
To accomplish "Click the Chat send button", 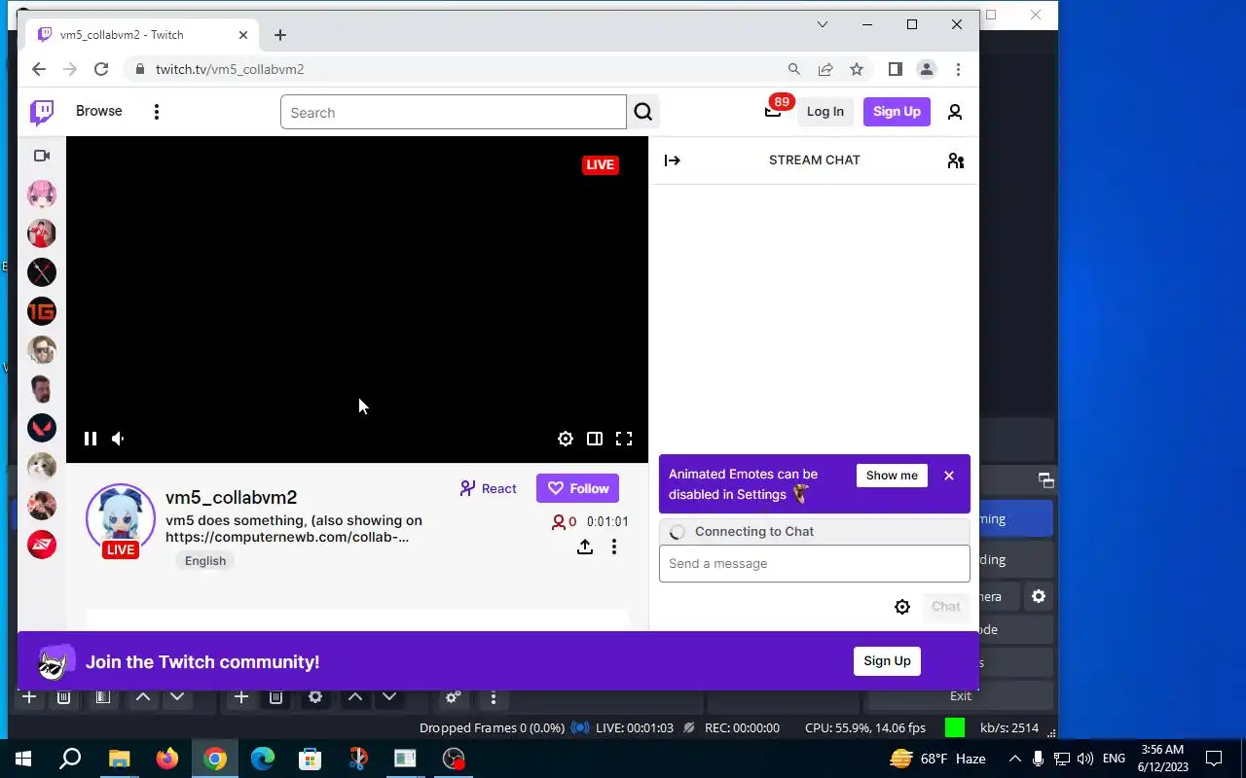I will point(945,607).
